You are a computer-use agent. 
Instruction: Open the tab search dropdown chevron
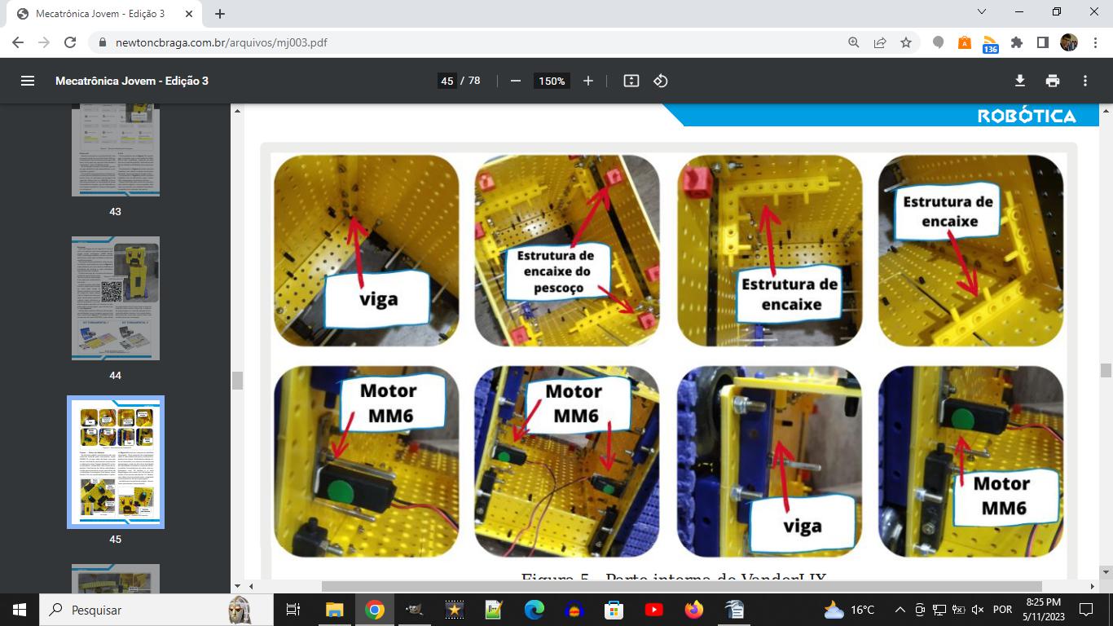(x=982, y=12)
